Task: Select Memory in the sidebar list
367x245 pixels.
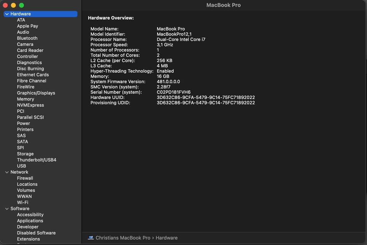Action: [26, 99]
